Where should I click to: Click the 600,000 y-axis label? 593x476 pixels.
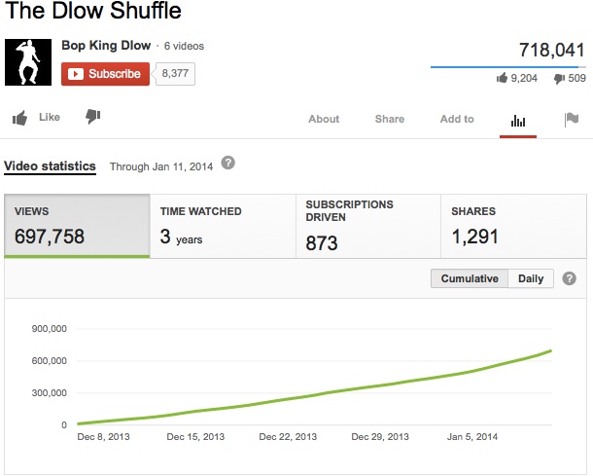[50, 361]
